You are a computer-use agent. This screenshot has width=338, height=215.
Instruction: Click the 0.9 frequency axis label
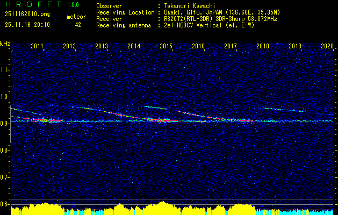pos(4,124)
